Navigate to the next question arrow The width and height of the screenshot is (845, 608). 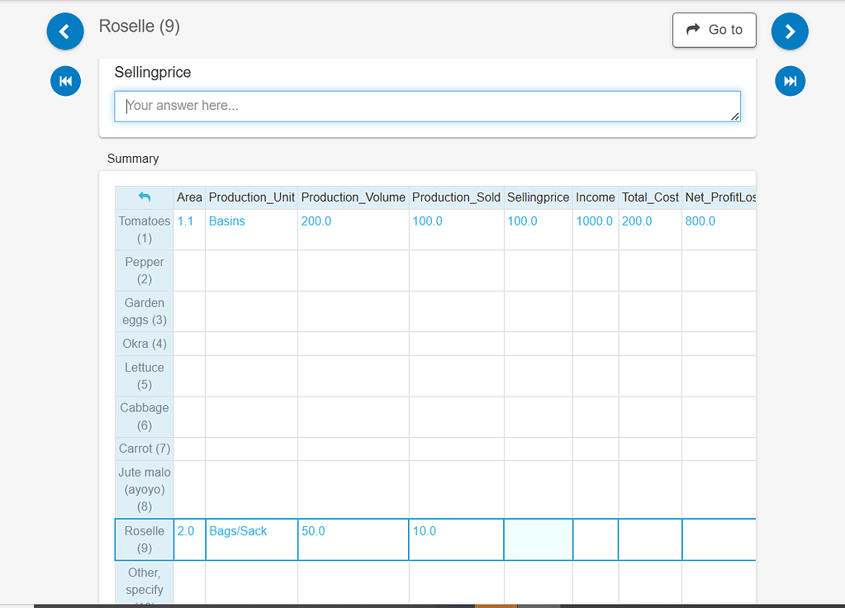(790, 31)
